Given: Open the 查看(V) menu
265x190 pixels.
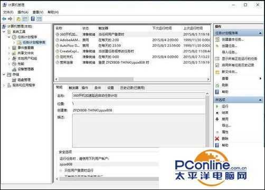Looking at the screenshot, I should click(x=38, y=12).
